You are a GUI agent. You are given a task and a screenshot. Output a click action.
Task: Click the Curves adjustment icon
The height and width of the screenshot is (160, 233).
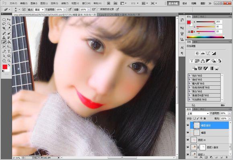click(x=208, y=54)
